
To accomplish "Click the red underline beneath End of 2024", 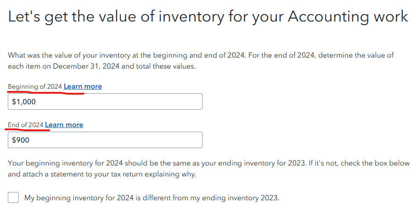I will click(x=27, y=130).
